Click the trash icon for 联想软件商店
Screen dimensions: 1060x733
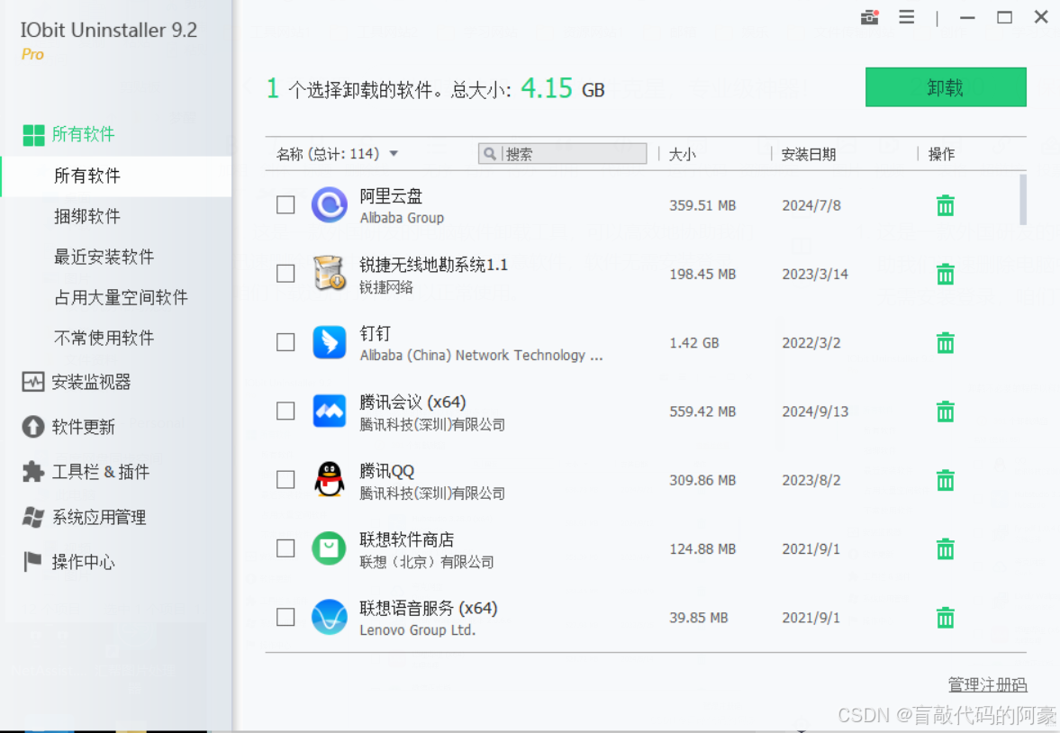pyautogui.click(x=945, y=548)
